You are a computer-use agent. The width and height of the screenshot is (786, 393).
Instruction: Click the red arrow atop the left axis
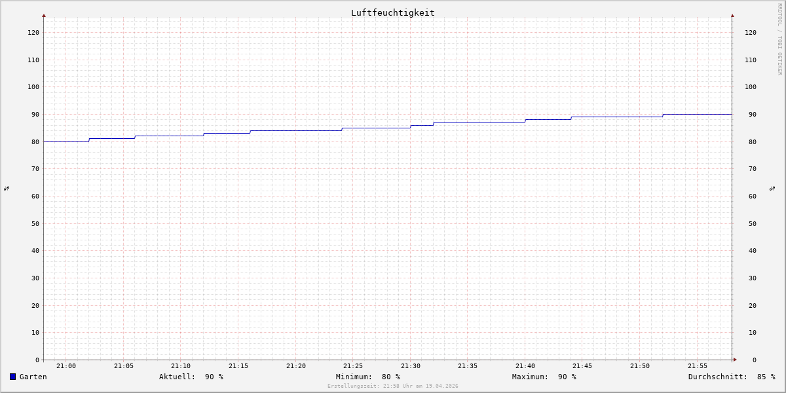coord(44,15)
